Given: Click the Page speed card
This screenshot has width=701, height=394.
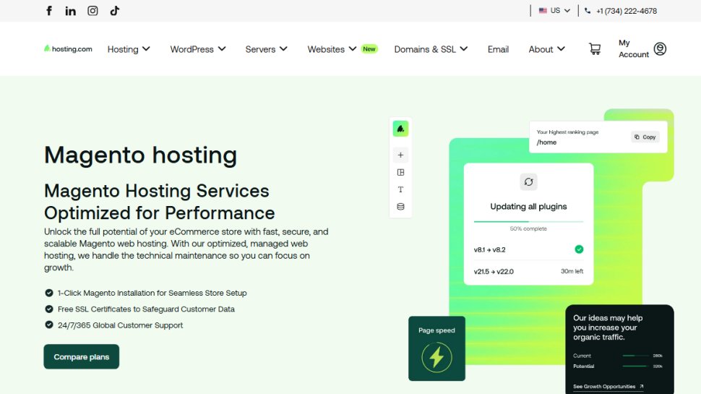Looking at the screenshot, I should pos(436,348).
